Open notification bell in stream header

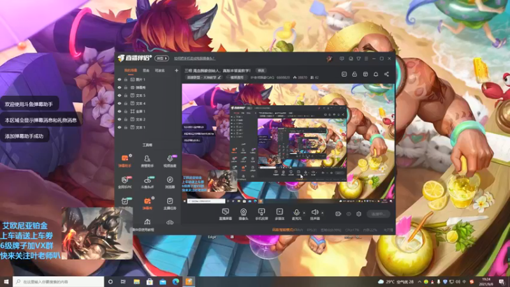point(375,74)
